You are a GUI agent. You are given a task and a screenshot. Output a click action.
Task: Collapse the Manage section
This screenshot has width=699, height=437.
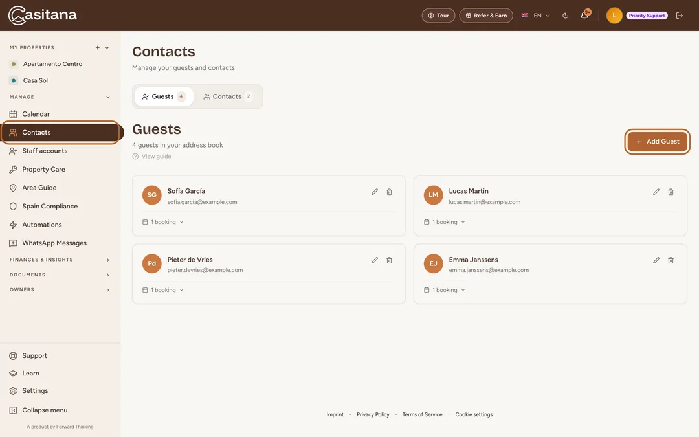click(x=108, y=96)
